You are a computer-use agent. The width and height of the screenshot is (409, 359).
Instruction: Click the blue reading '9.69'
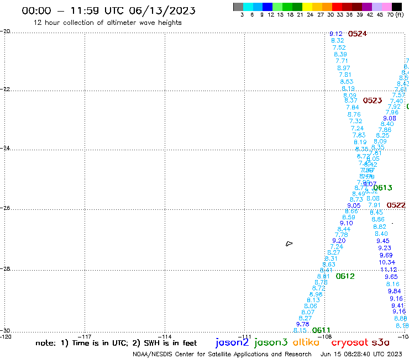click(386, 255)
